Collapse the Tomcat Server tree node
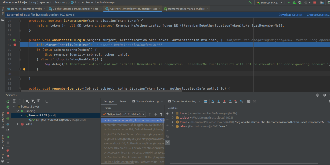The width and height of the screenshot is (330, 165). [x=14, y=107]
